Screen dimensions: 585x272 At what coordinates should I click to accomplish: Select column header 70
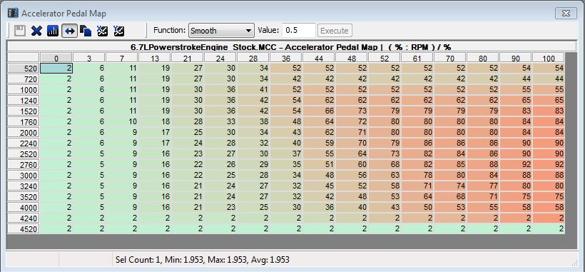pyautogui.click(x=450, y=58)
